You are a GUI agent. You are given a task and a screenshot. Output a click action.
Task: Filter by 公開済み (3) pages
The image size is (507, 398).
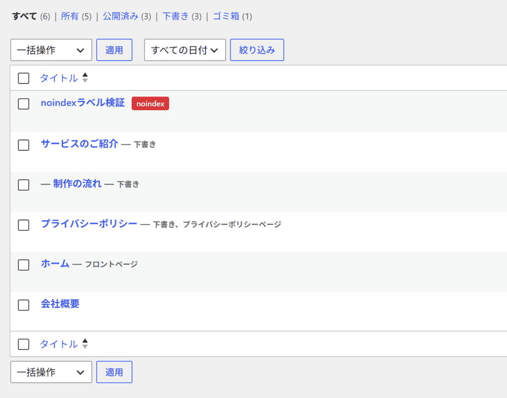[x=127, y=16]
